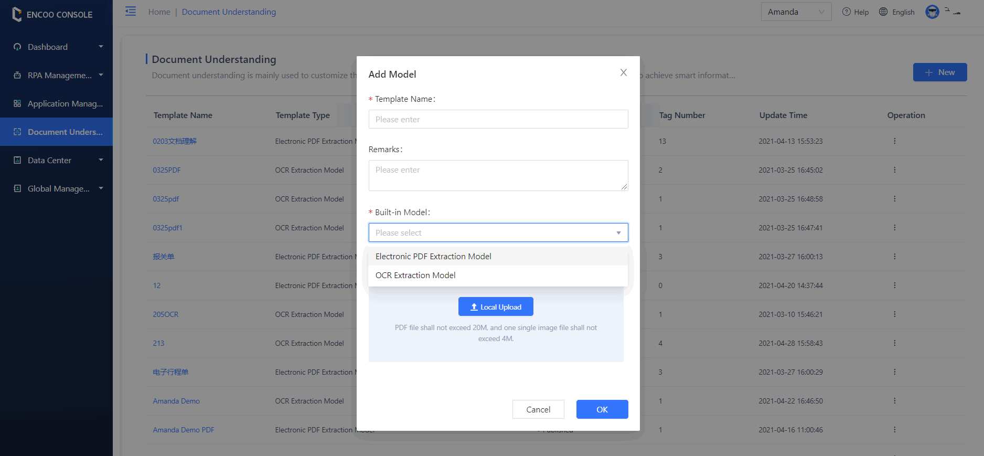984x456 pixels.
Task: Click the English language globe icon
Action: 883,12
